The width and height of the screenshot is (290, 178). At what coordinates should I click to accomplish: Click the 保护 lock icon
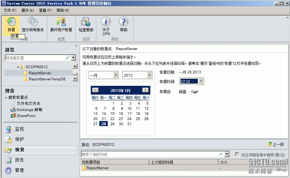tap(8, 139)
